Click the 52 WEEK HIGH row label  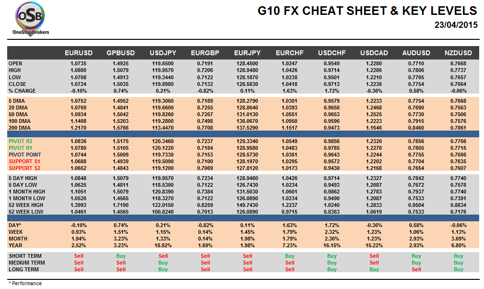26,205
